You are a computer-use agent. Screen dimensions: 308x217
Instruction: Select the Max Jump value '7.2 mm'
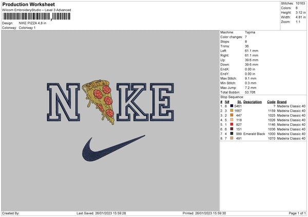point(251,88)
